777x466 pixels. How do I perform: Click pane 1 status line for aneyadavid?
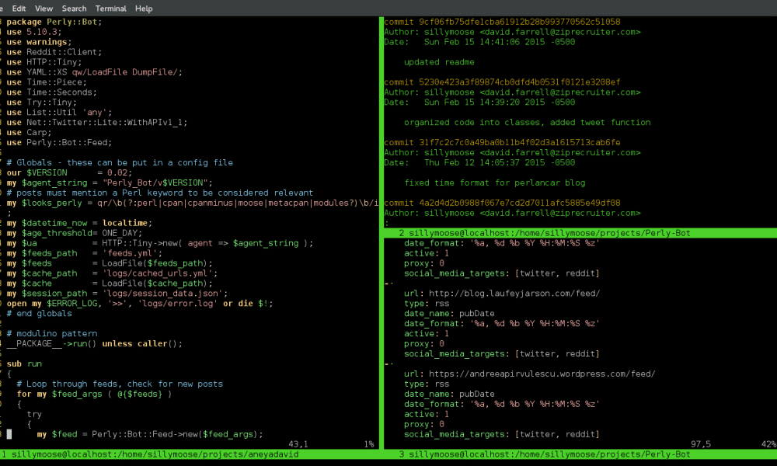(x=190, y=454)
